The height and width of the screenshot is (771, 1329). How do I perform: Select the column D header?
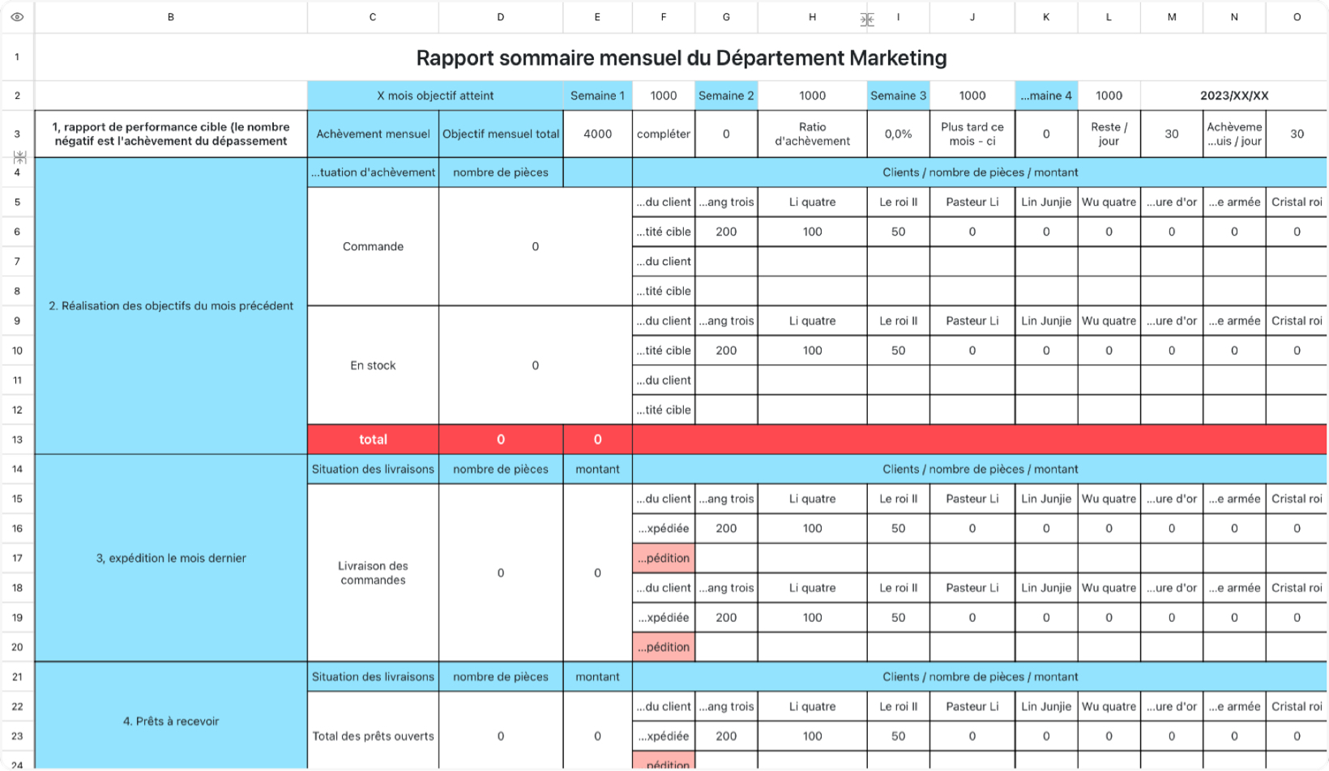tap(501, 17)
